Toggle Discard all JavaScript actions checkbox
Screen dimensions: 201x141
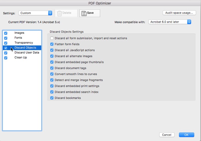(52, 50)
